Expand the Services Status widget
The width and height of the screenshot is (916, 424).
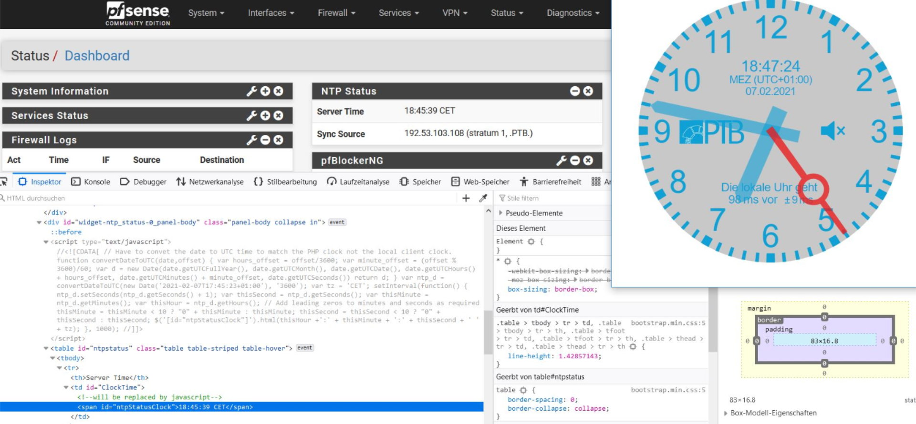click(265, 115)
